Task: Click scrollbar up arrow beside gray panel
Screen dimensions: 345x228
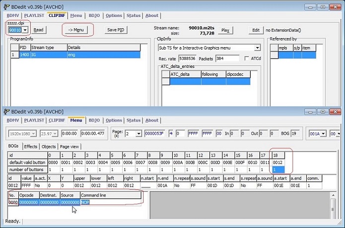Action: click(334, 195)
